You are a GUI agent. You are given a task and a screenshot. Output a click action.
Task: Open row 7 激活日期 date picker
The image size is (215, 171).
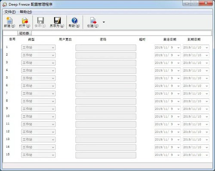coord(178,94)
